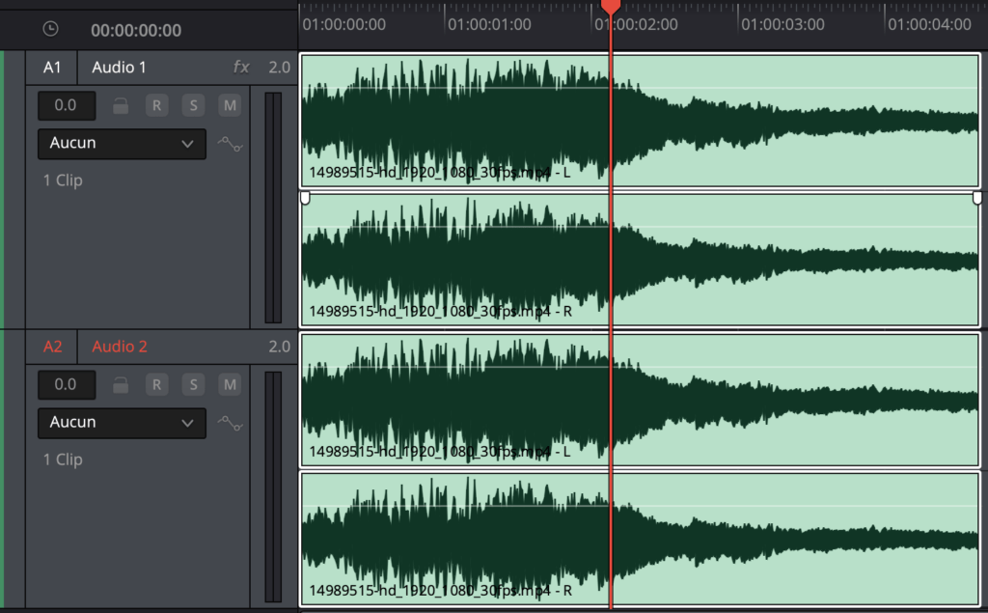988x613 pixels.
Task: Mute the Audio 2 track with M
Action: point(230,385)
